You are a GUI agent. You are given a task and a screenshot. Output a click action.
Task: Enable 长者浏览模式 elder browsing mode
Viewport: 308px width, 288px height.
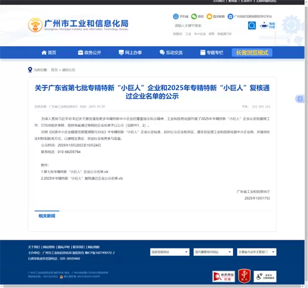click(x=252, y=53)
